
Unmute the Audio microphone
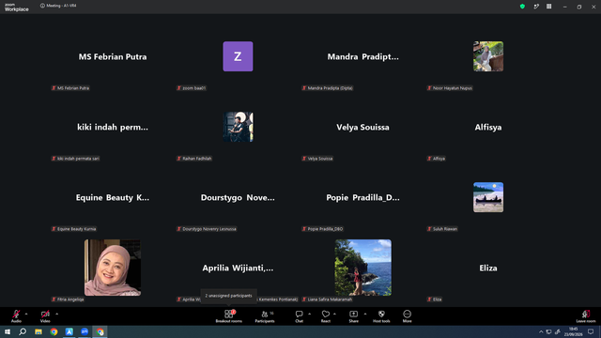[x=16, y=316]
